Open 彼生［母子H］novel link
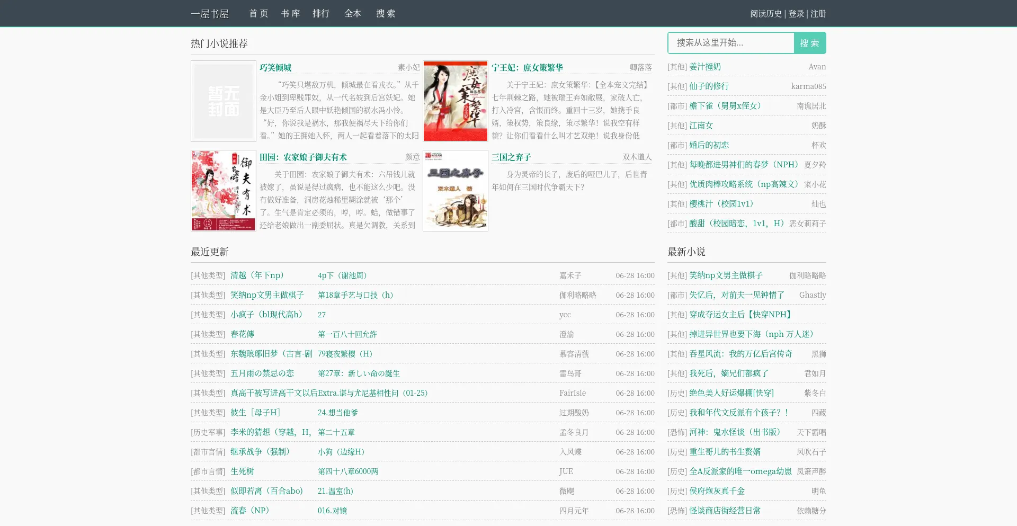Screen dimensions: 1017x526 [255, 413]
